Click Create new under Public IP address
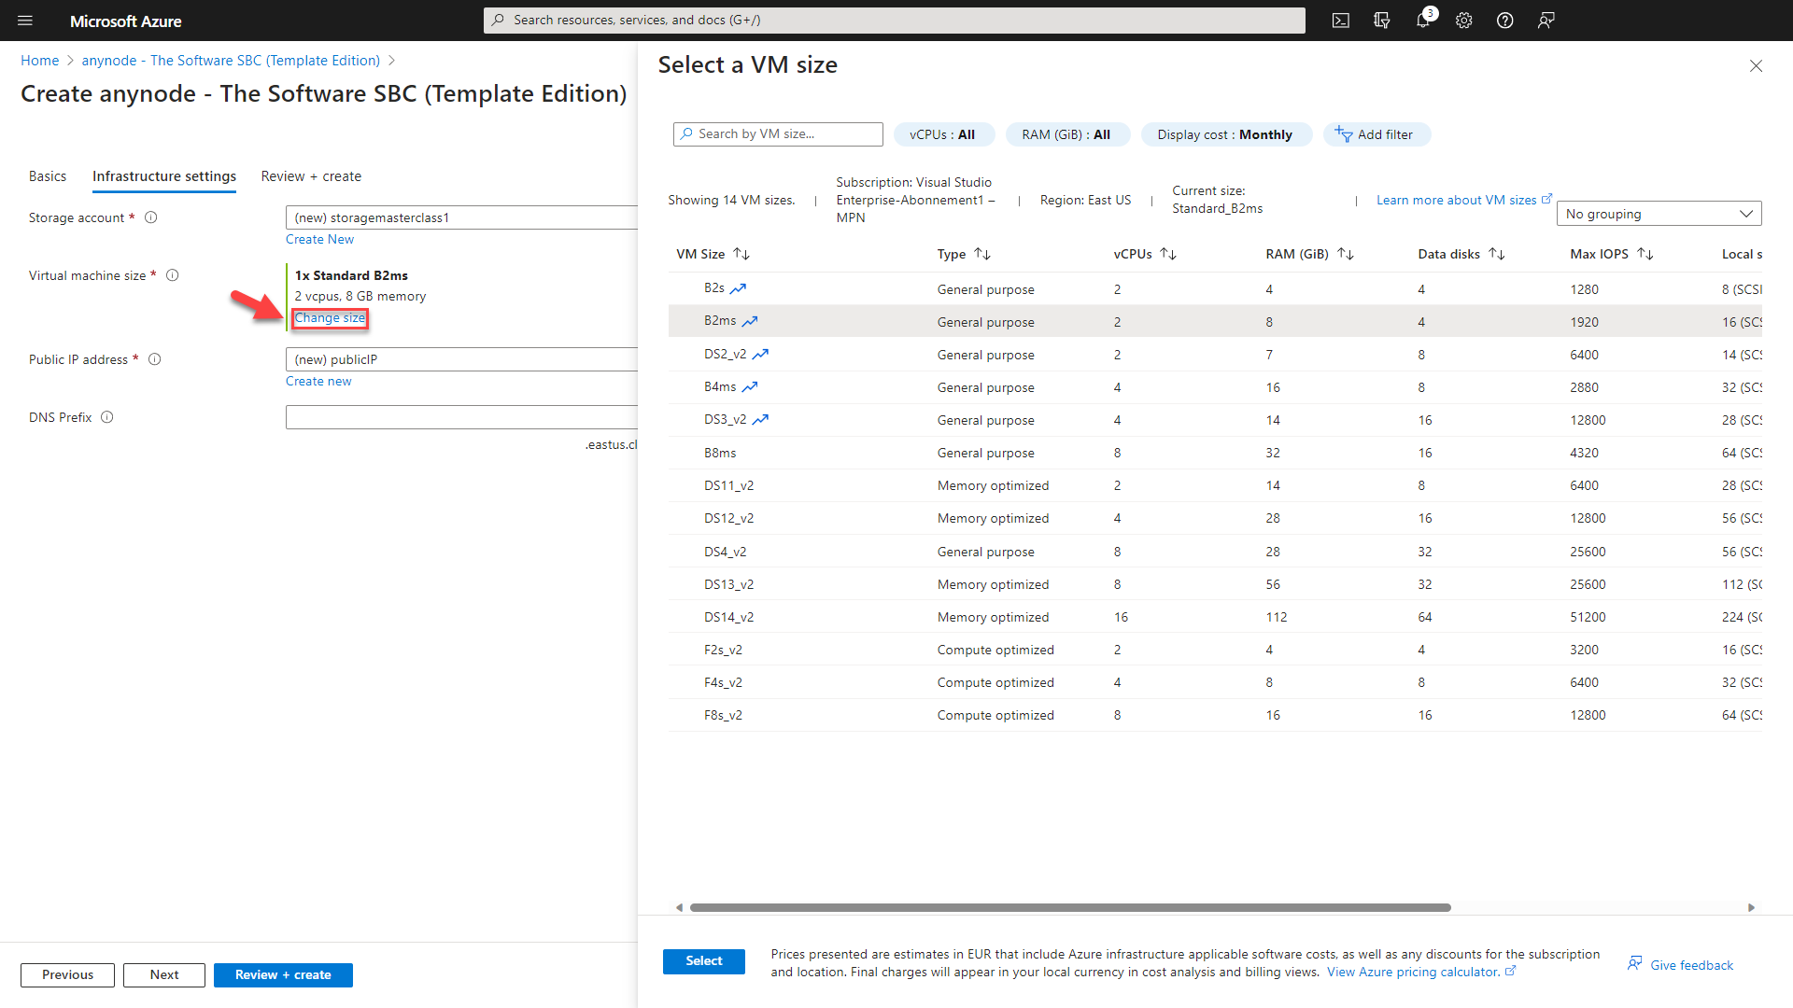 pos(318,382)
